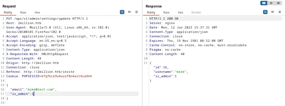Click the "id":16 line in response body

(161, 68)
